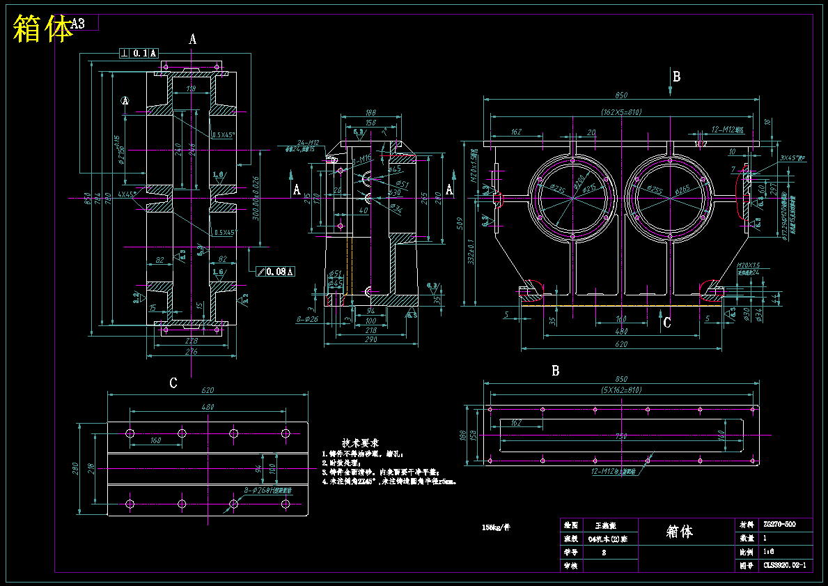Select the 620 dimension in view C

point(208,390)
